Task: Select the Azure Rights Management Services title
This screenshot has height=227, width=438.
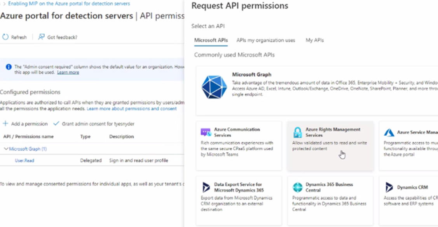Action: coord(333,132)
